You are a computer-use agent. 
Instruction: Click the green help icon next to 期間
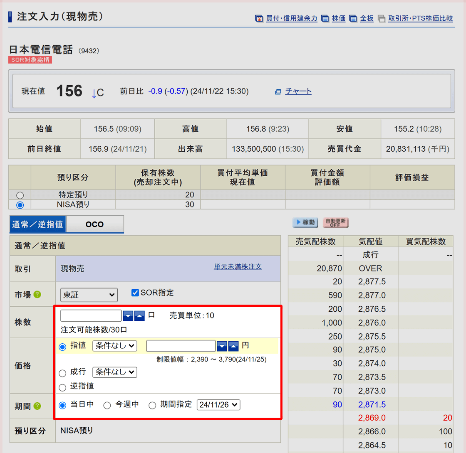(x=37, y=406)
